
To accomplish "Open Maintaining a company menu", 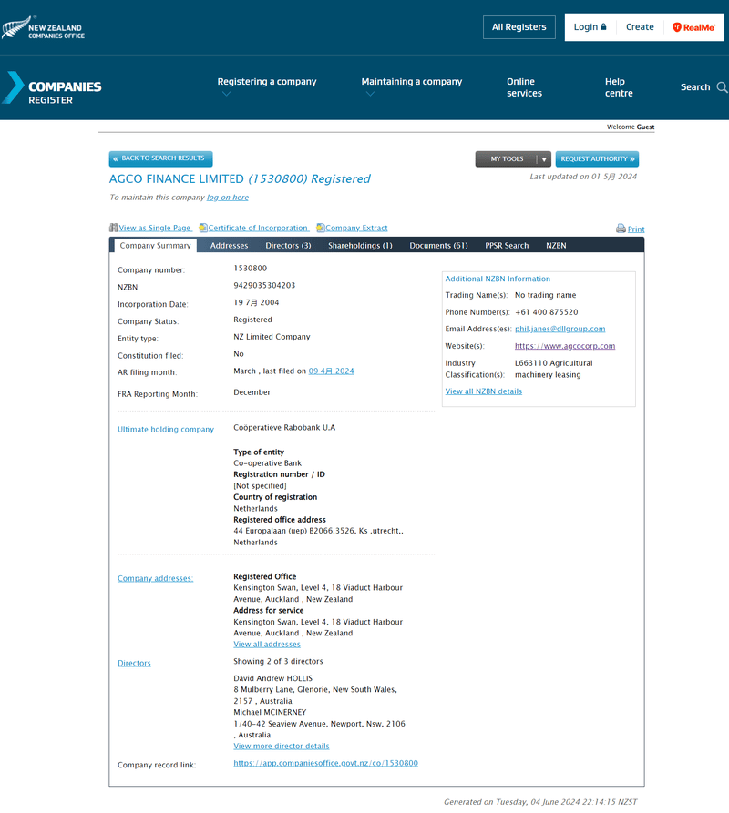I will click(x=412, y=81).
